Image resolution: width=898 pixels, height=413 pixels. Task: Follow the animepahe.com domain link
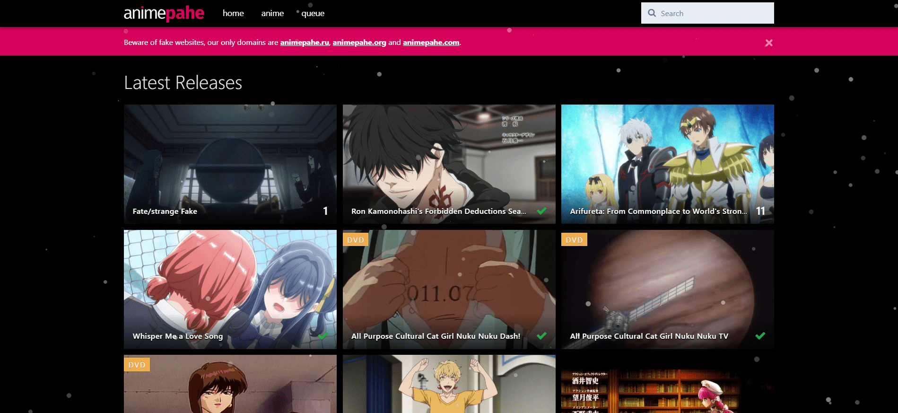tap(431, 43)
